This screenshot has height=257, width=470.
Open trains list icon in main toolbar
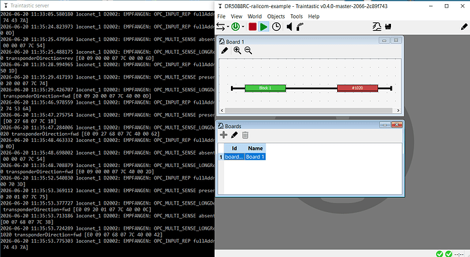pyautogui.click(x=388, y=27)
